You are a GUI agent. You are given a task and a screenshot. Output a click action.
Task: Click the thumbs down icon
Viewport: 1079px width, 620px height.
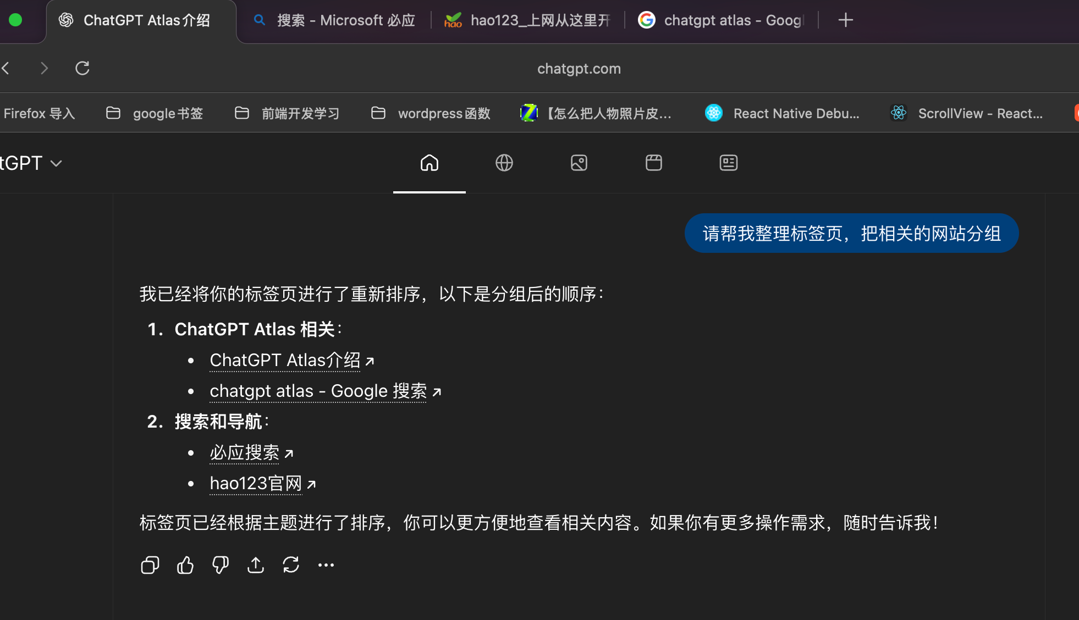(220, 565)
